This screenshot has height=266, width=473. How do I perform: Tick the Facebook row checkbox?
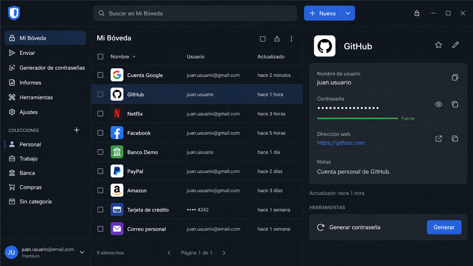coord(101,133)
